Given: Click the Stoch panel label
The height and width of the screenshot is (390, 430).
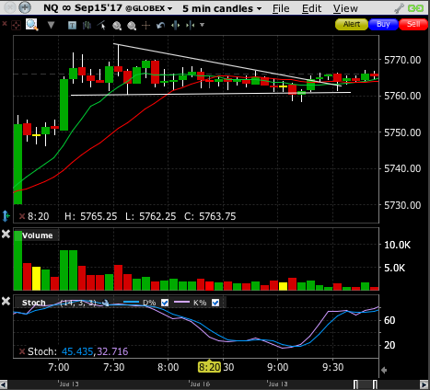Looking at the screenshot, I should point(34,303).
